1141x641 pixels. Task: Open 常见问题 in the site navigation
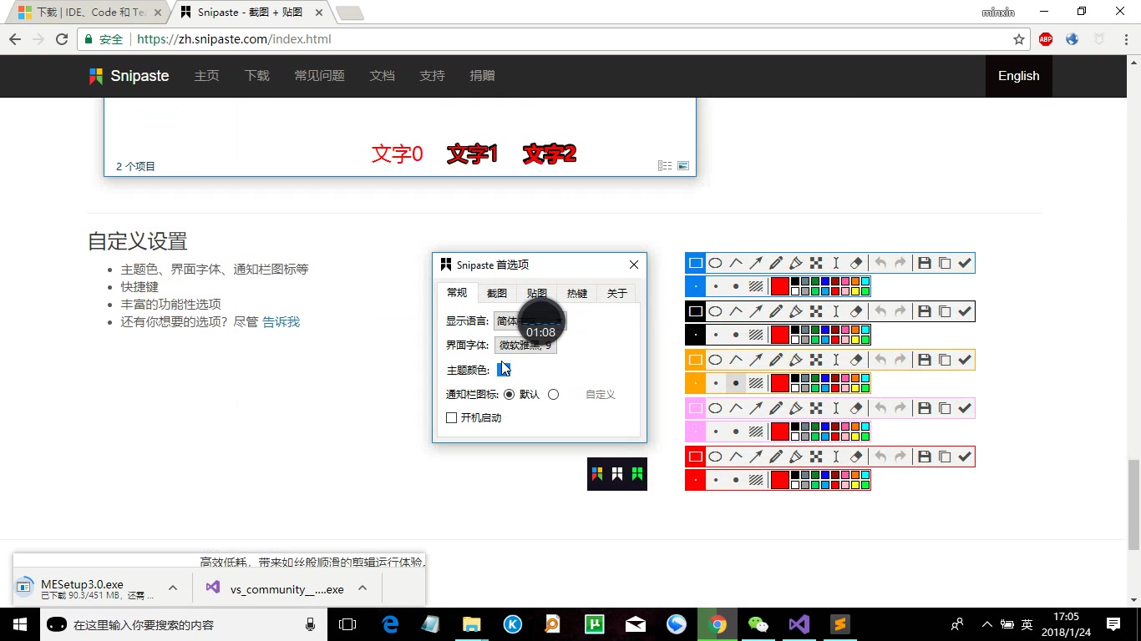point(319,75)
